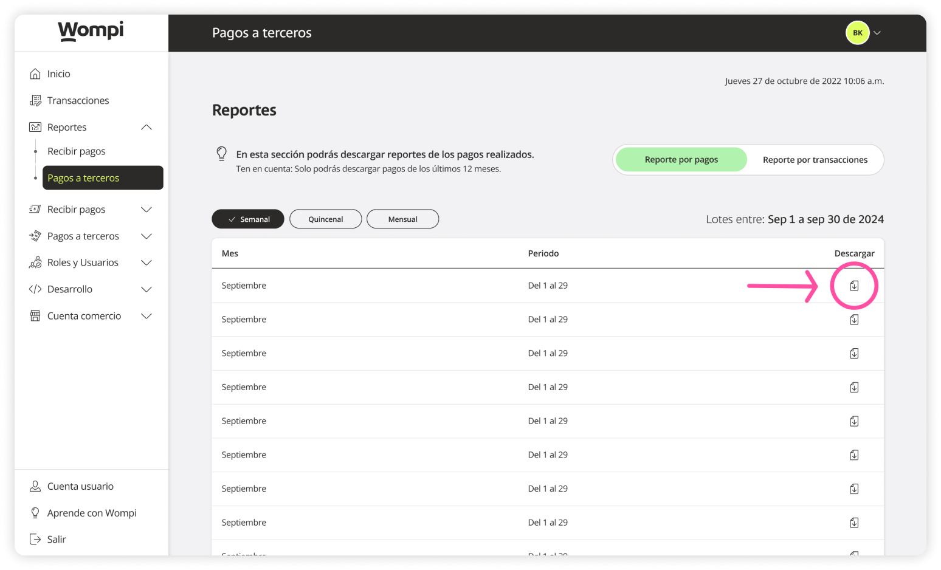Switch to the Mensual period filter
Viewport: 941px width, 570px height.
coord(402,219)
